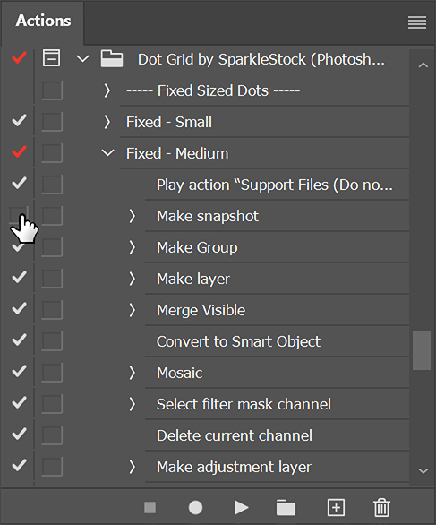Click the Dot Grid set folder icon
436x525 pixels.
[x=112, y=58]
